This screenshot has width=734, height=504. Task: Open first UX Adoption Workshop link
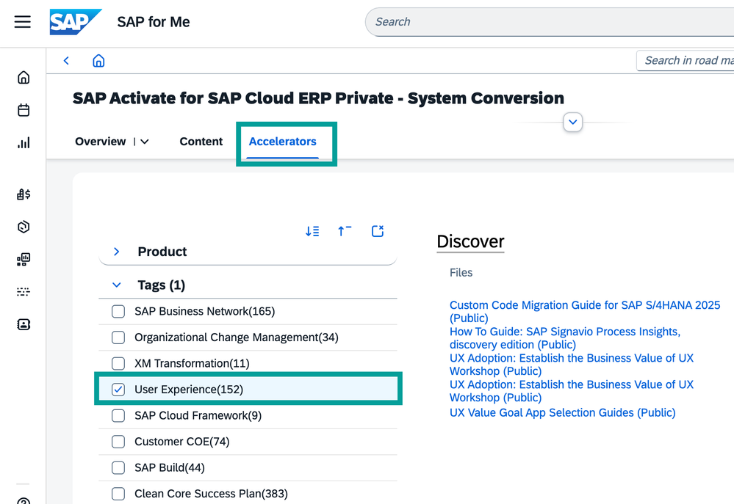click(572, 365)
